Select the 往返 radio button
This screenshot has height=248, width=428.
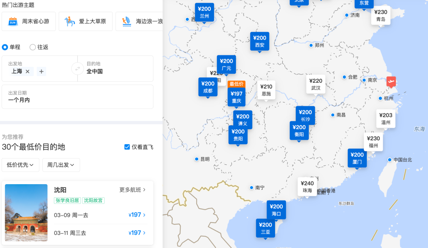pyautogui.click(x=33, y=47)
